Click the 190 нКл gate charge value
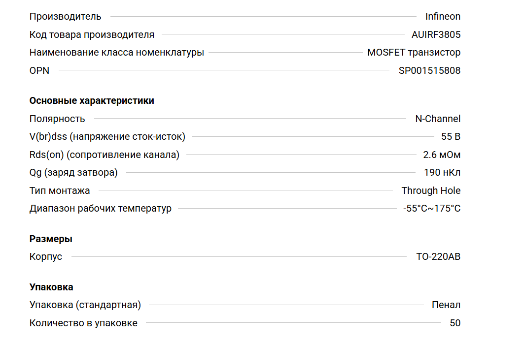Screen dimensions: 524x344 (442, 173)
